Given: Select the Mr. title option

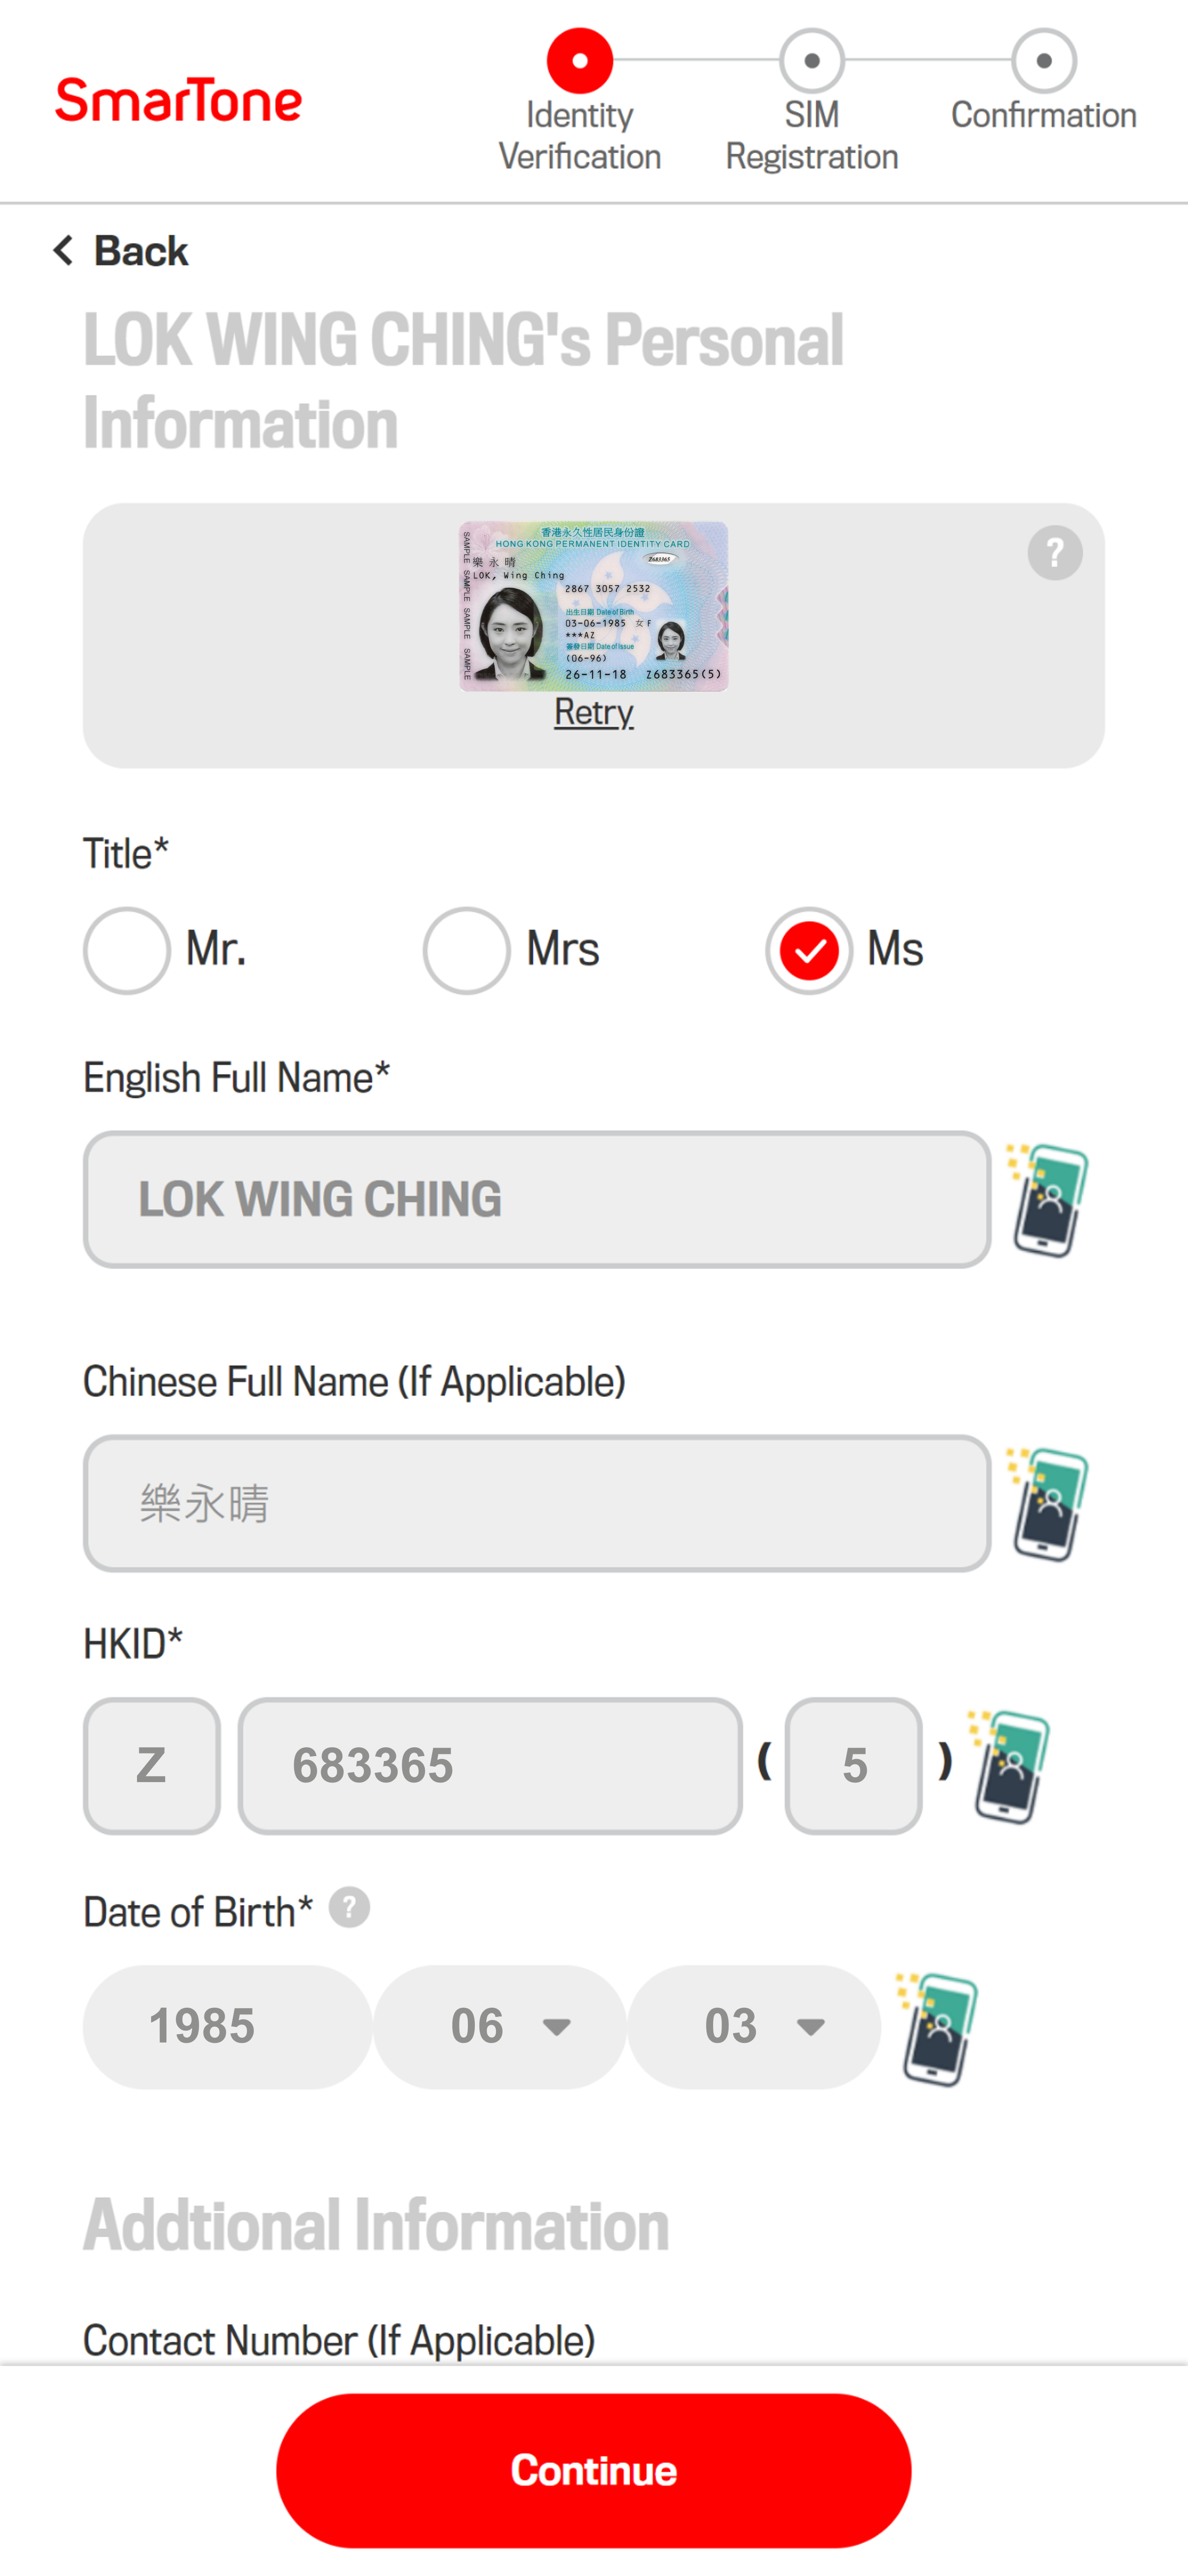Looking at the screenshot, I should click(127, 950).
